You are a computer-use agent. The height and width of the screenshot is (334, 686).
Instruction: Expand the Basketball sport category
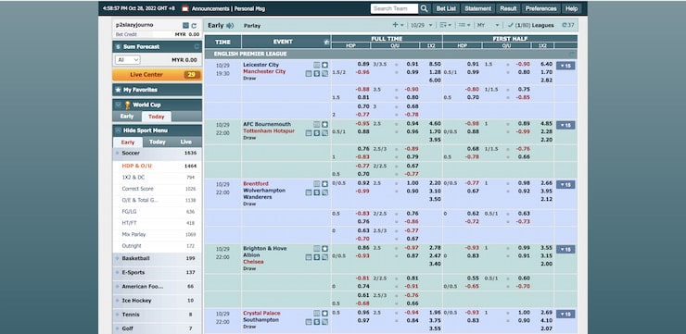click(x=157, y=258)
